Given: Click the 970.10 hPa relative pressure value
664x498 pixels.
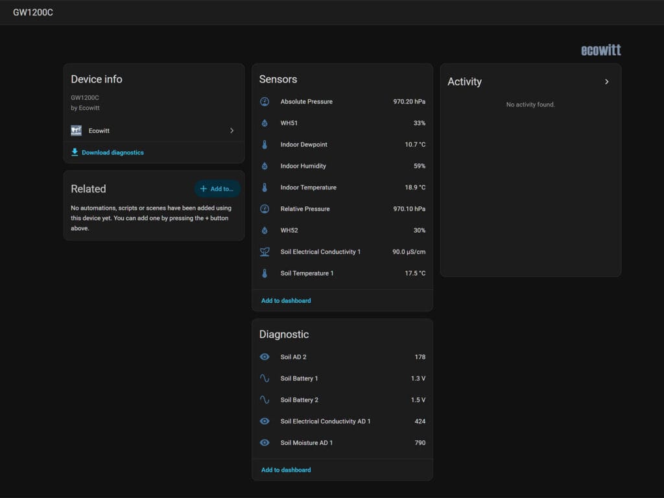Looking at the screenshot, I should [x=409, y=209].
